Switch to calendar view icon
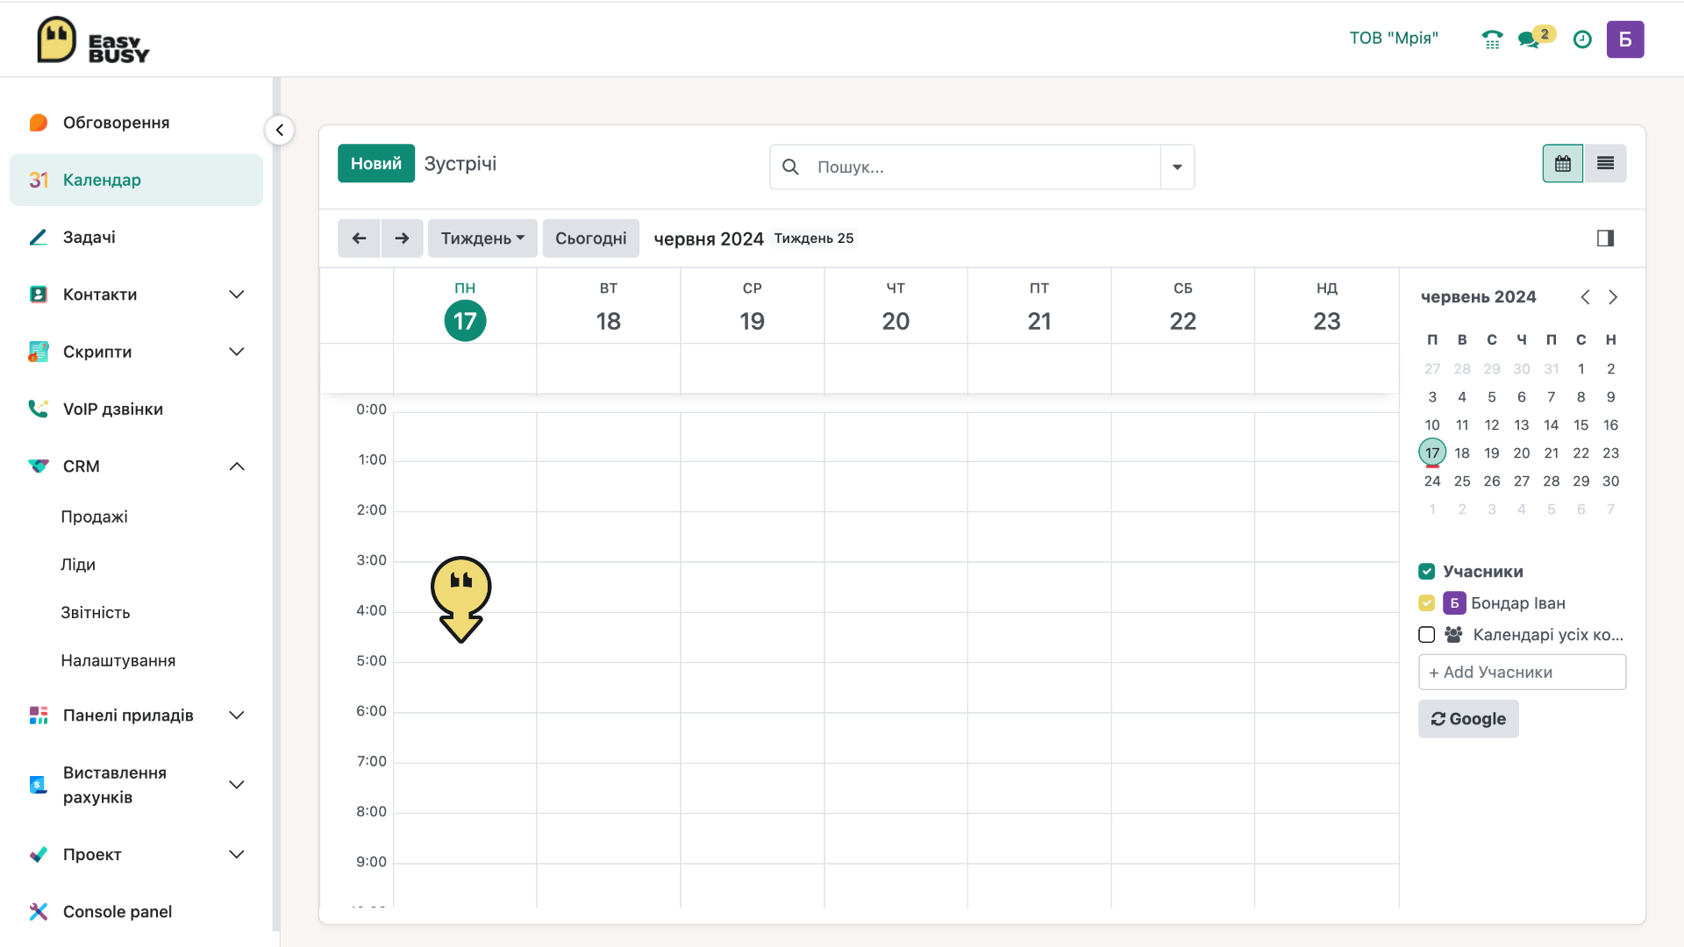 pos(1563,164)
